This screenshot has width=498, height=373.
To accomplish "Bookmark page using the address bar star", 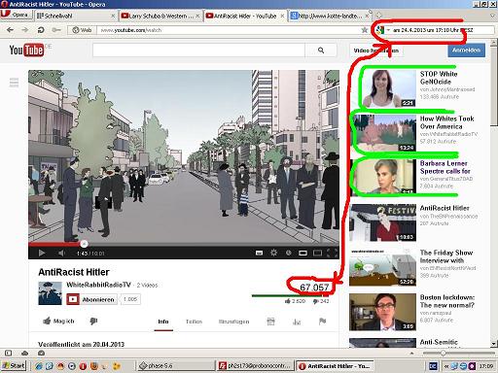I will tap(365, 30).
